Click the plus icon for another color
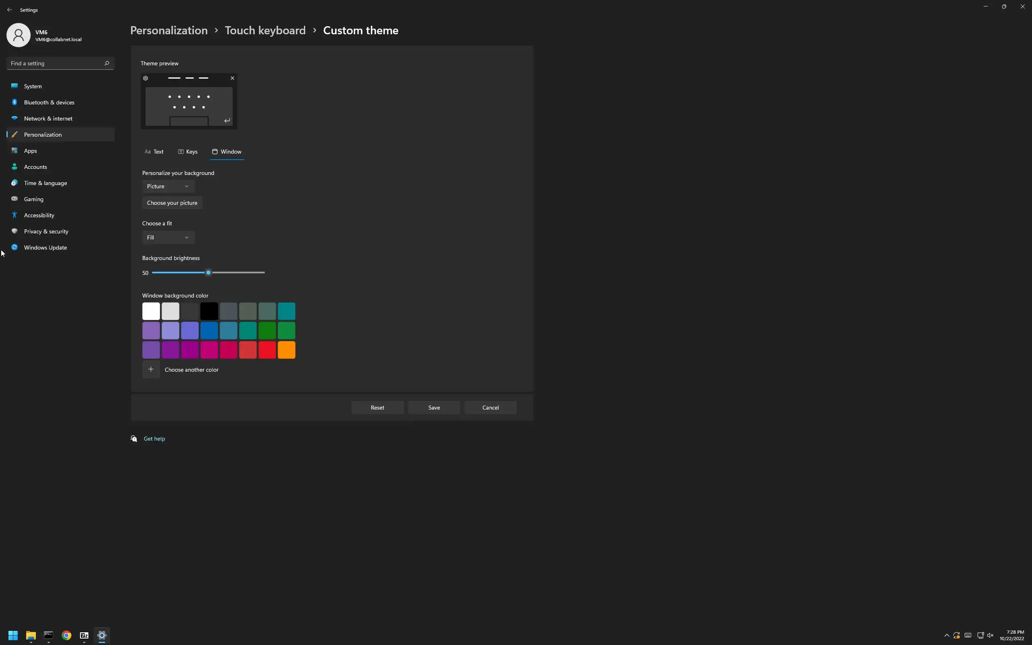Viewport: 1032px width, 645px height. coord(151,369)
